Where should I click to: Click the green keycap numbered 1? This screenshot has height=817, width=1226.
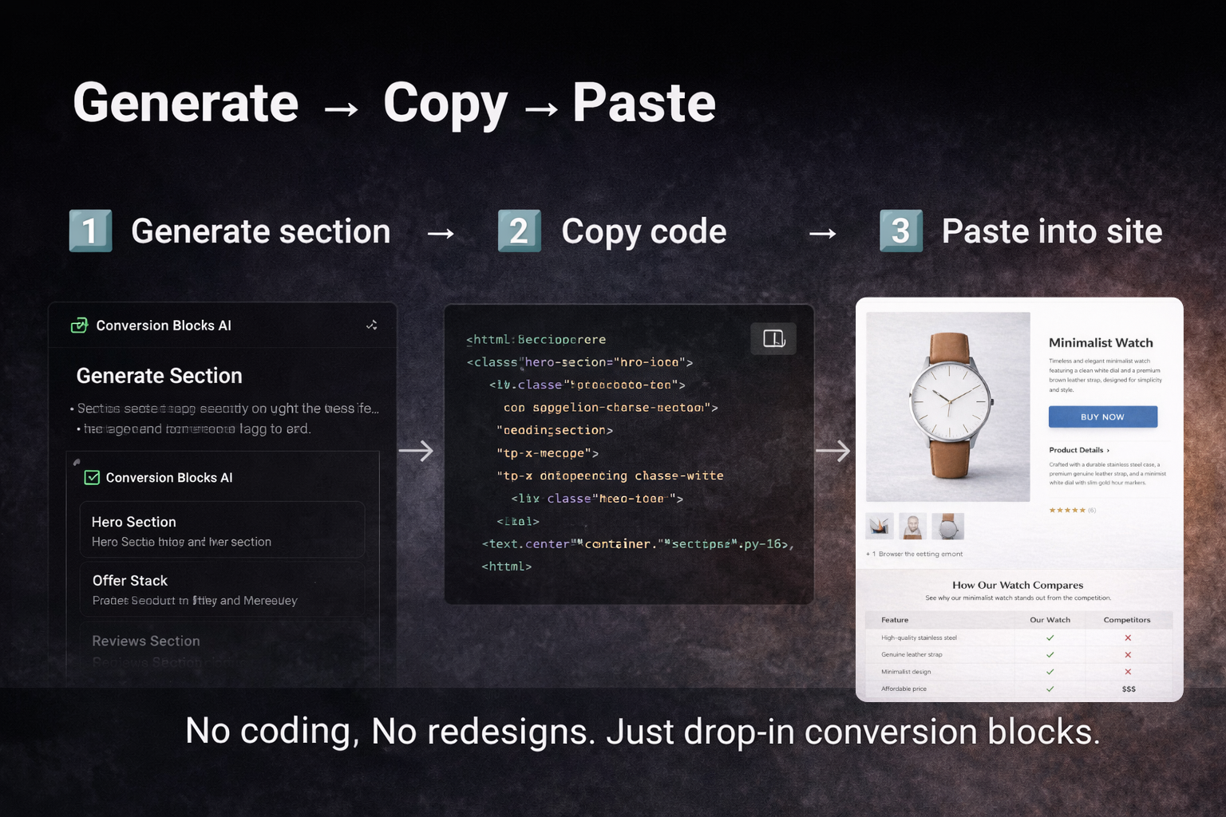coord(90,231)
